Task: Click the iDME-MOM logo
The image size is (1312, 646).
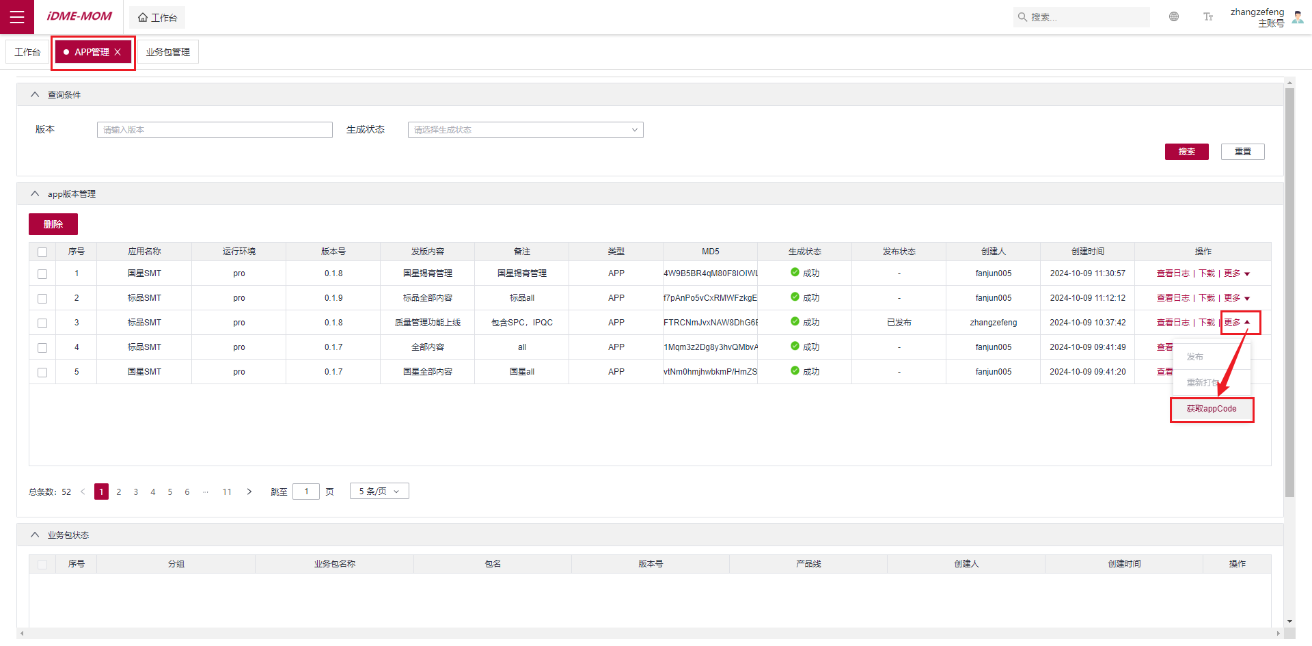Action: [79, 16]
